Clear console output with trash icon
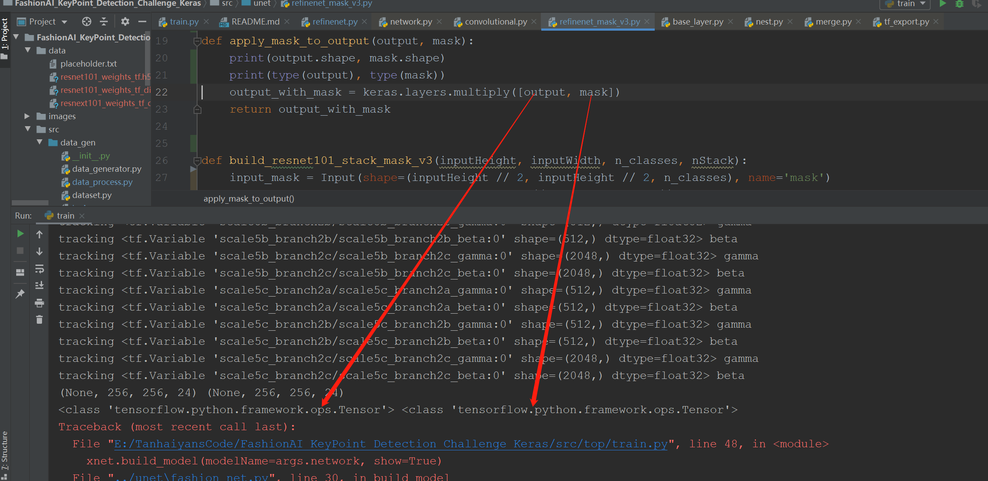Viewport: 988px width, 481px height. coord(39,320)
